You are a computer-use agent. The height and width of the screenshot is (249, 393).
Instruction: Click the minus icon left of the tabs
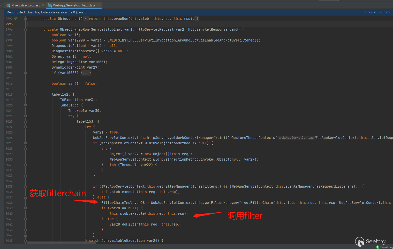(x=1, y=5)
